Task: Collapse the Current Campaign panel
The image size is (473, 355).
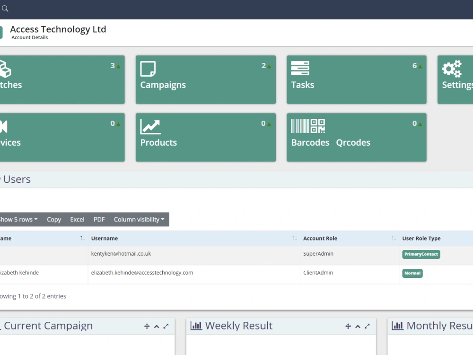Action: tap(157, 326)
